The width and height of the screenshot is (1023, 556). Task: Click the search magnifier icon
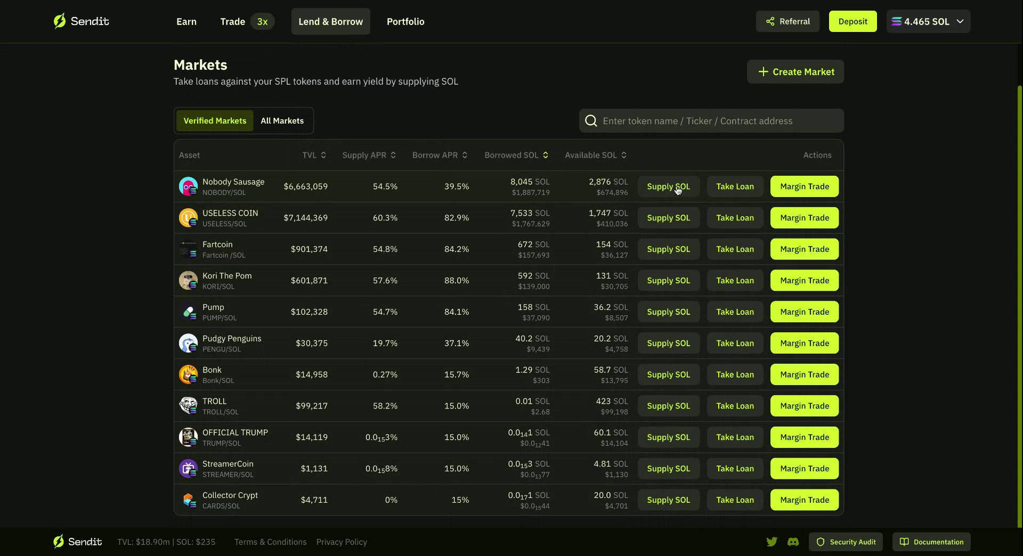pos(591,120)
